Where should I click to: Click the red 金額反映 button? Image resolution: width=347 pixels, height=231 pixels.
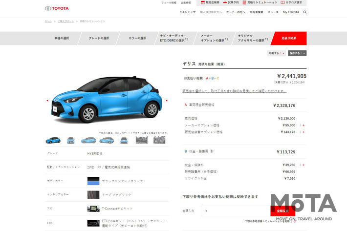point(282,211)
